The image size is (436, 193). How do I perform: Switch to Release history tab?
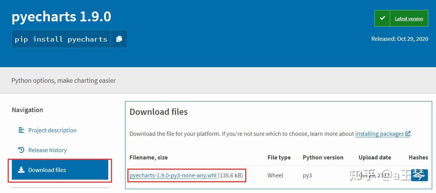pyautogui.click(x=47, y=150)
